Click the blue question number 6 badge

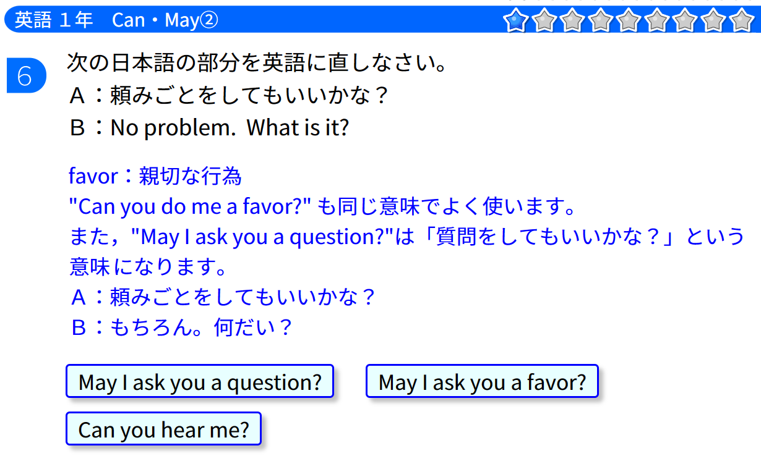pos(26,75)
